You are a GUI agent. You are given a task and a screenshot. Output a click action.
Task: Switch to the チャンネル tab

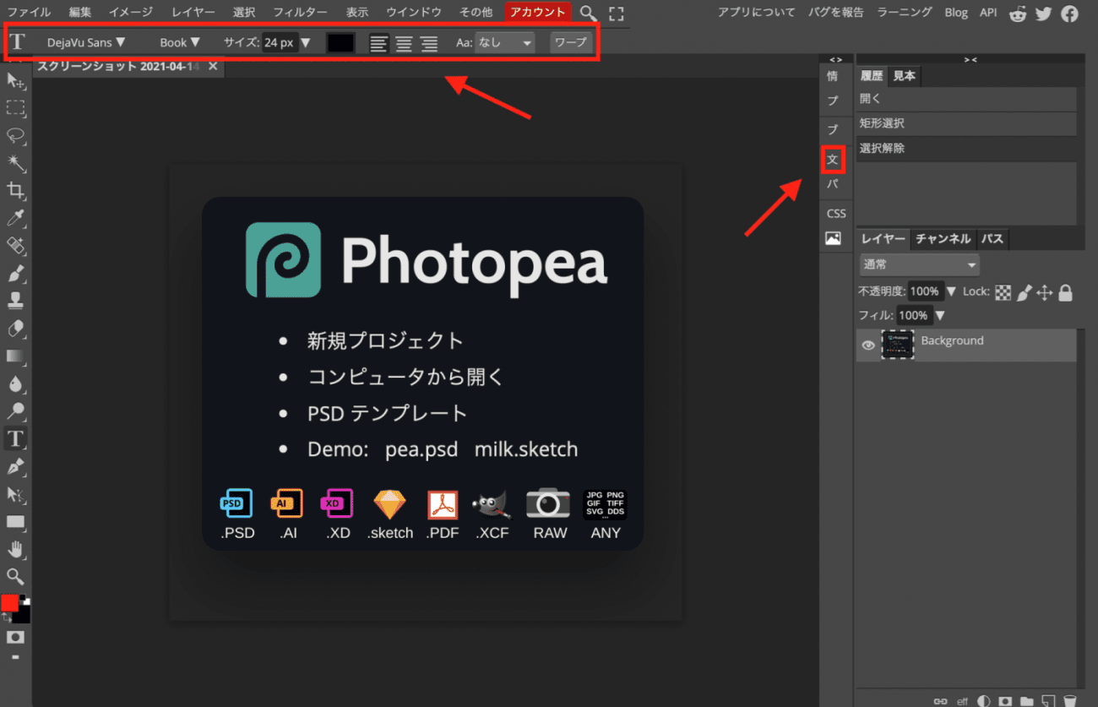coord(943,239)
